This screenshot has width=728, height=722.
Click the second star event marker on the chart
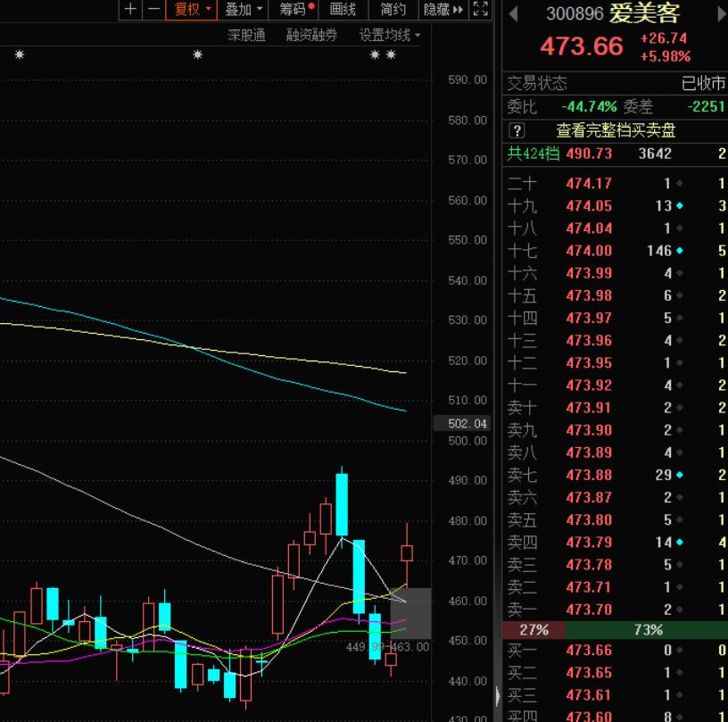click(x=198, y=54)
